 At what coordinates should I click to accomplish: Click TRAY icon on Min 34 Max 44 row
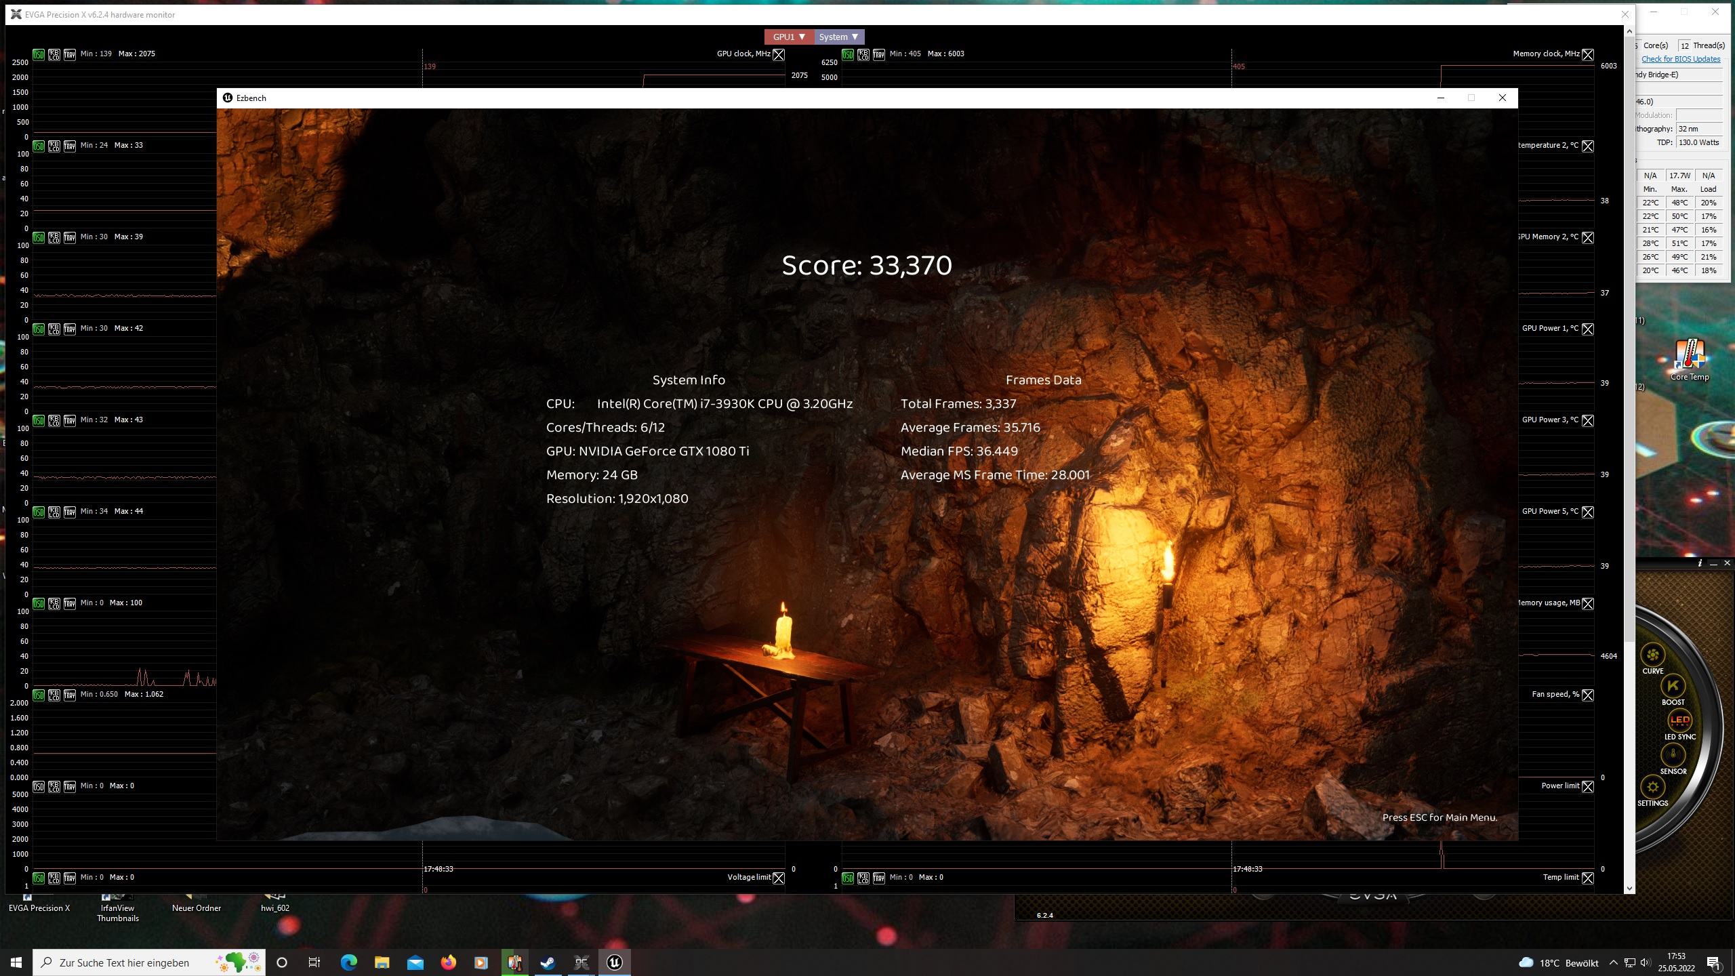click(70, 512)
